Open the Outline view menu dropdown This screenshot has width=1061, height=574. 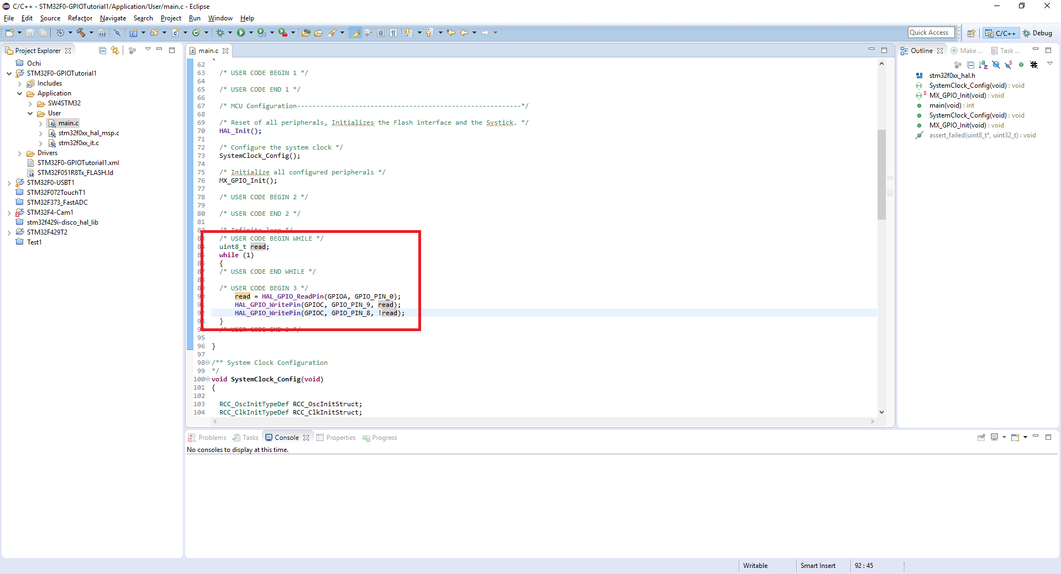point(1050,64)
